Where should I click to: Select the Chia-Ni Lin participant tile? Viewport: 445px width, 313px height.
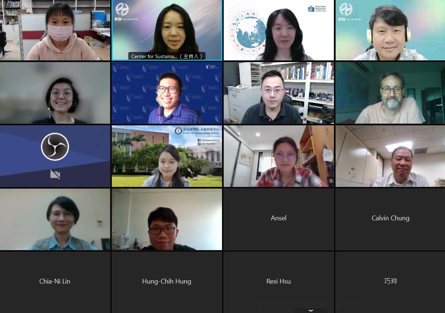point(55,282)
